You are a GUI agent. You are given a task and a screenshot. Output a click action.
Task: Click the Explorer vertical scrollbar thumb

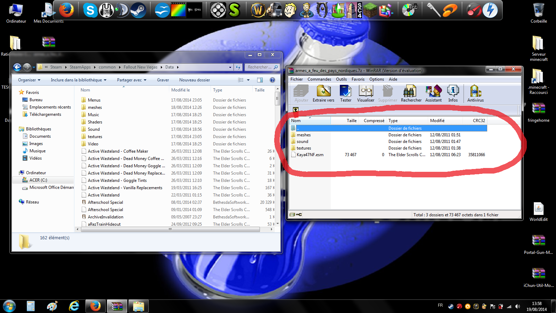click(277, 99)
